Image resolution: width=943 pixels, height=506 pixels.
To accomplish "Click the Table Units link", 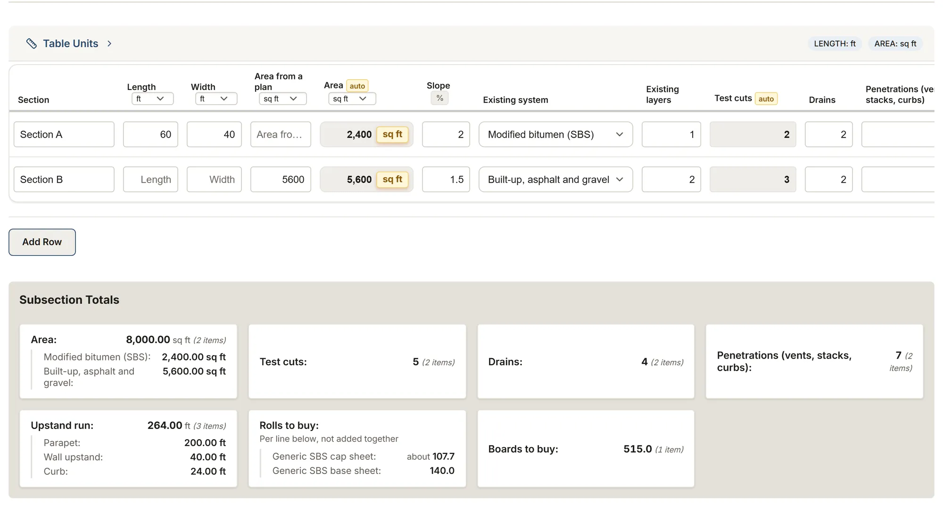I will click(71, 43).
